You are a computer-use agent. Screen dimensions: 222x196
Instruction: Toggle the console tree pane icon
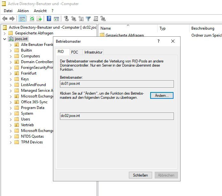[22, 18]
